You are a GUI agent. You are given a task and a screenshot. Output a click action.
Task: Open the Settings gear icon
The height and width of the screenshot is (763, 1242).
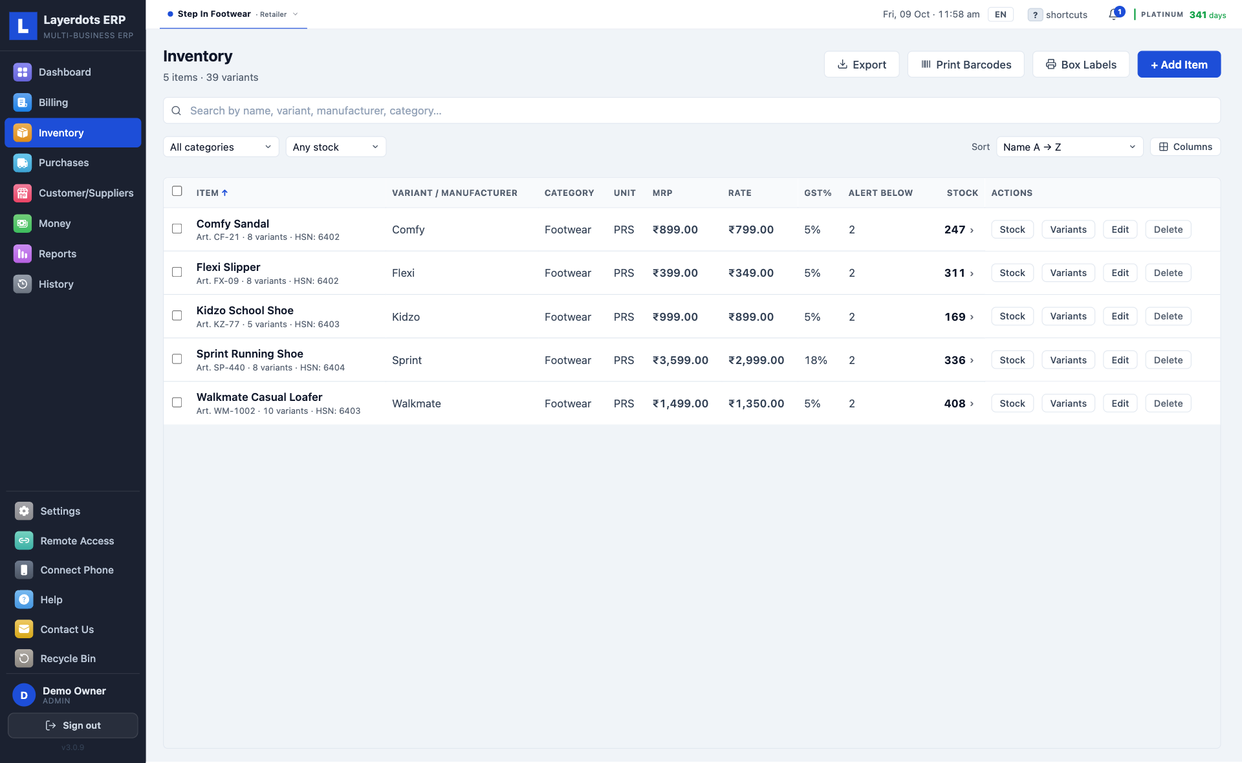[24, 511]
